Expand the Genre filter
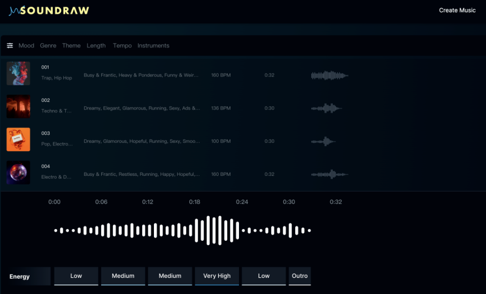This screenshot has width=486, height=294. pos(48,46)
